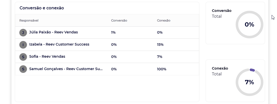Click Sofia's S avatar icon

pos(23,57)
